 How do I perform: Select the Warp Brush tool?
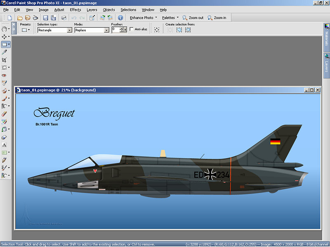(x=4, y=168)
